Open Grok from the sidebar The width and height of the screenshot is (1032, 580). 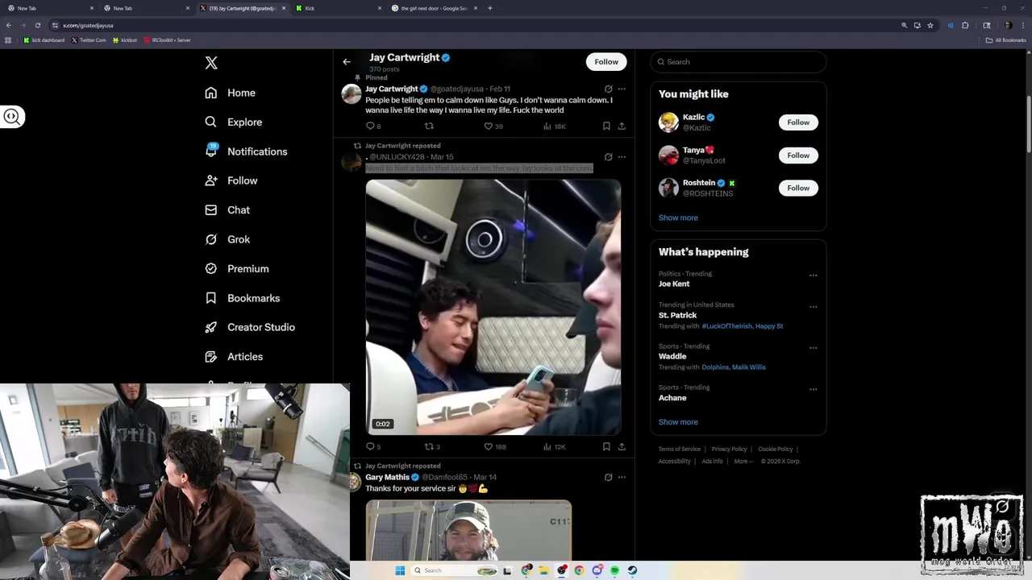point(227,239)
